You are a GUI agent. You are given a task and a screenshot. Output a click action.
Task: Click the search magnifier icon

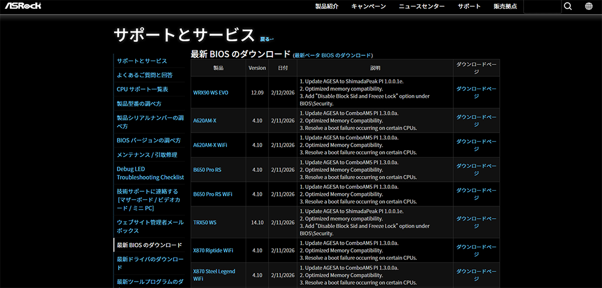pyautogui.click(x=567, y=6)
